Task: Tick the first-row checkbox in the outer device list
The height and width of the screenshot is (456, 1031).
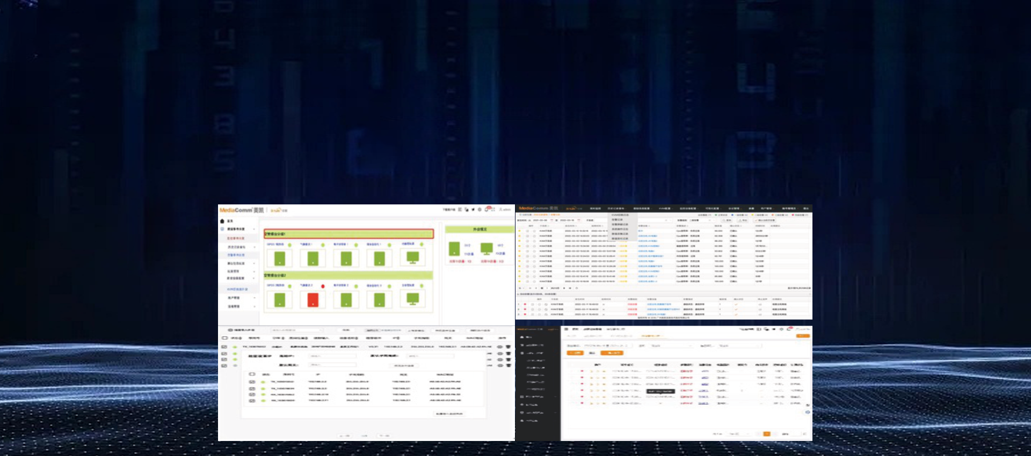Action: click(224, 347)
